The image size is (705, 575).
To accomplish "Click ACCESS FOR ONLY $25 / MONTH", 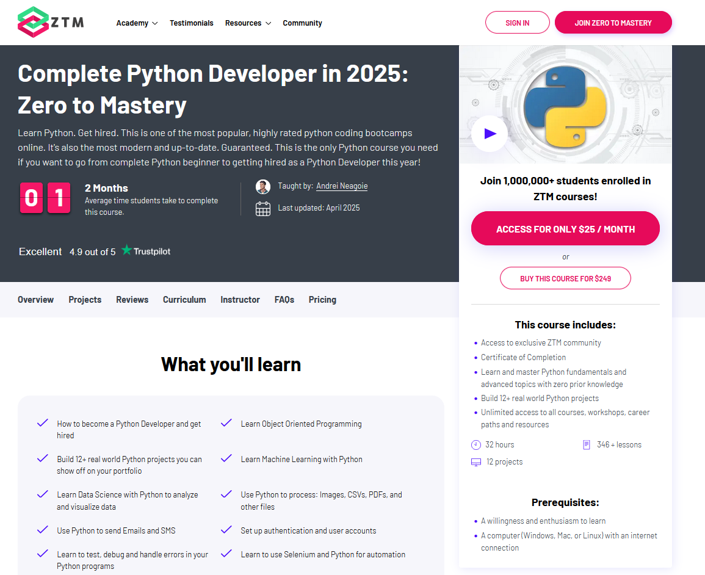I will pos(565,228).
